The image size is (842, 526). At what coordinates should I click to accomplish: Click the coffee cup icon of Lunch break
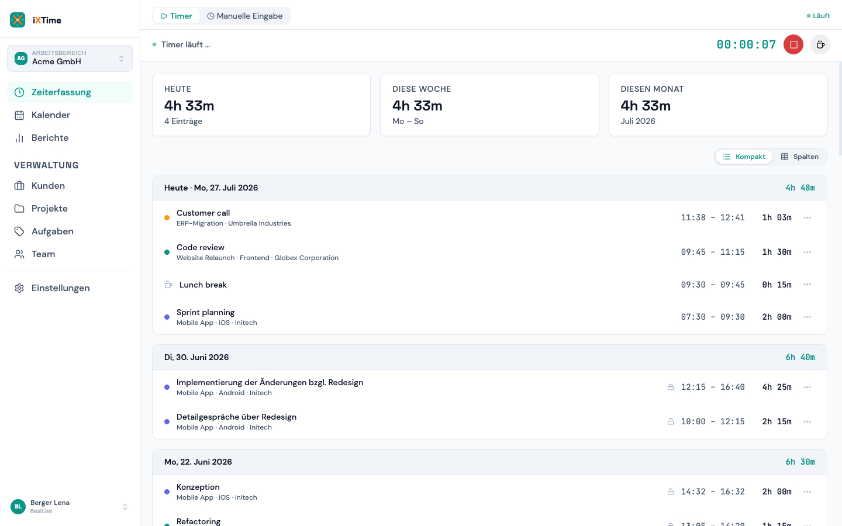click(x=168, y=285)
